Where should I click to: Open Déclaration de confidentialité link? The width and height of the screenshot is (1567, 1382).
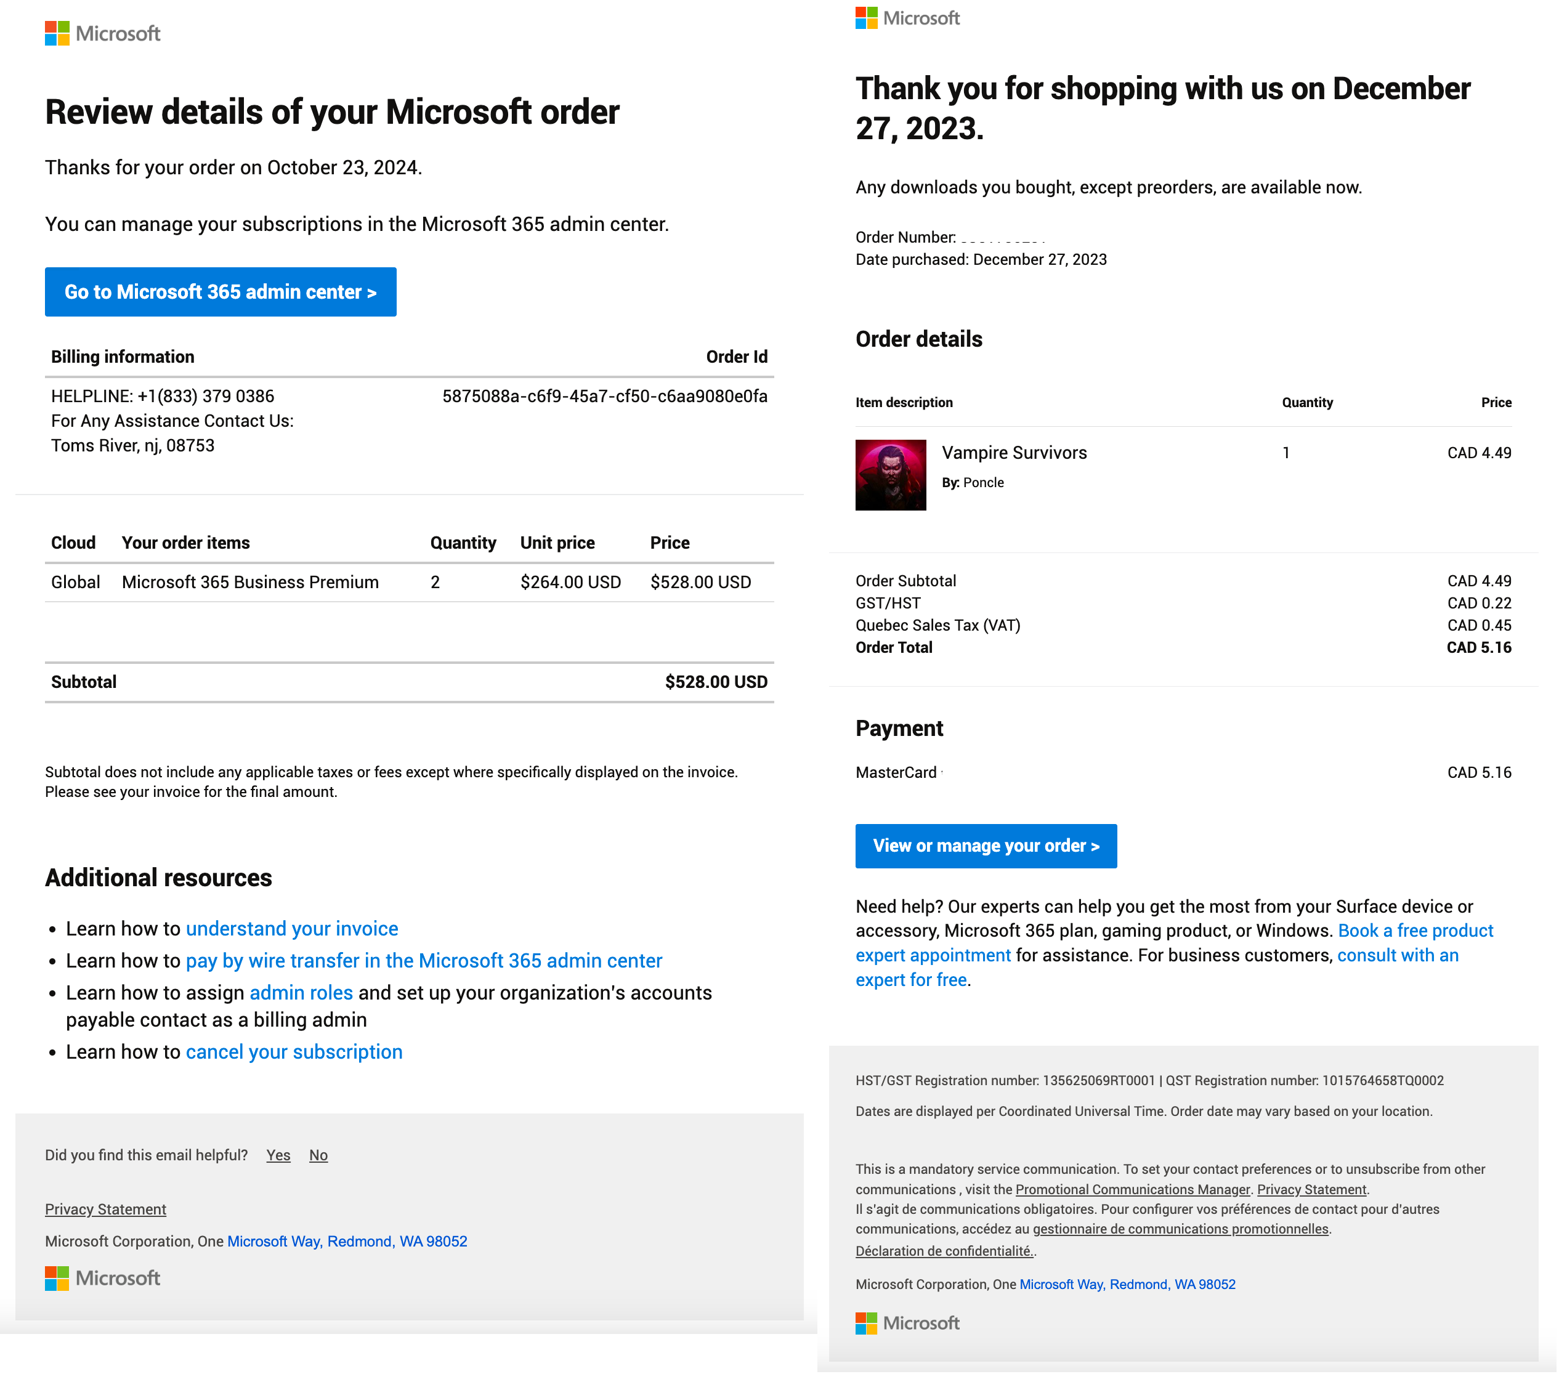coord(944,1251)
